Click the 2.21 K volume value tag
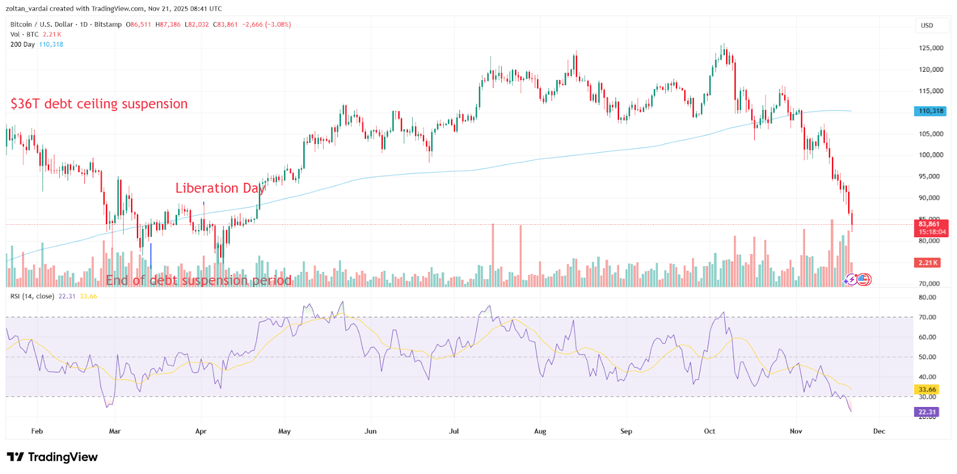Image resolution: width=957 pixels, height=474 pixels. click(x=928, y=263)
